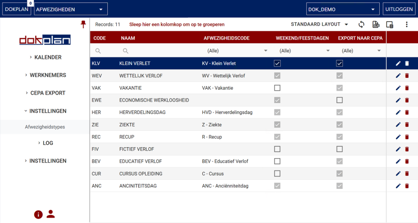Select Afwezigheidstypes in the sidebar

click(x=45, y=127)
